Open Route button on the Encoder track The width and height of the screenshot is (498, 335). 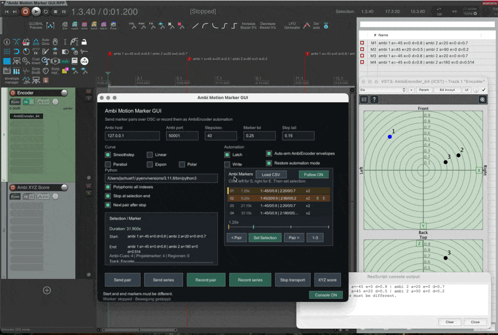[x=15, y=101]
